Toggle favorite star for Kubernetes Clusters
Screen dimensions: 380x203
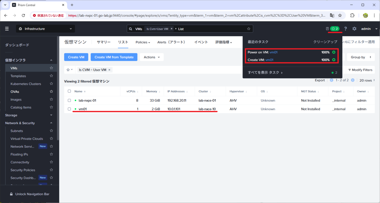click(51, 84)
